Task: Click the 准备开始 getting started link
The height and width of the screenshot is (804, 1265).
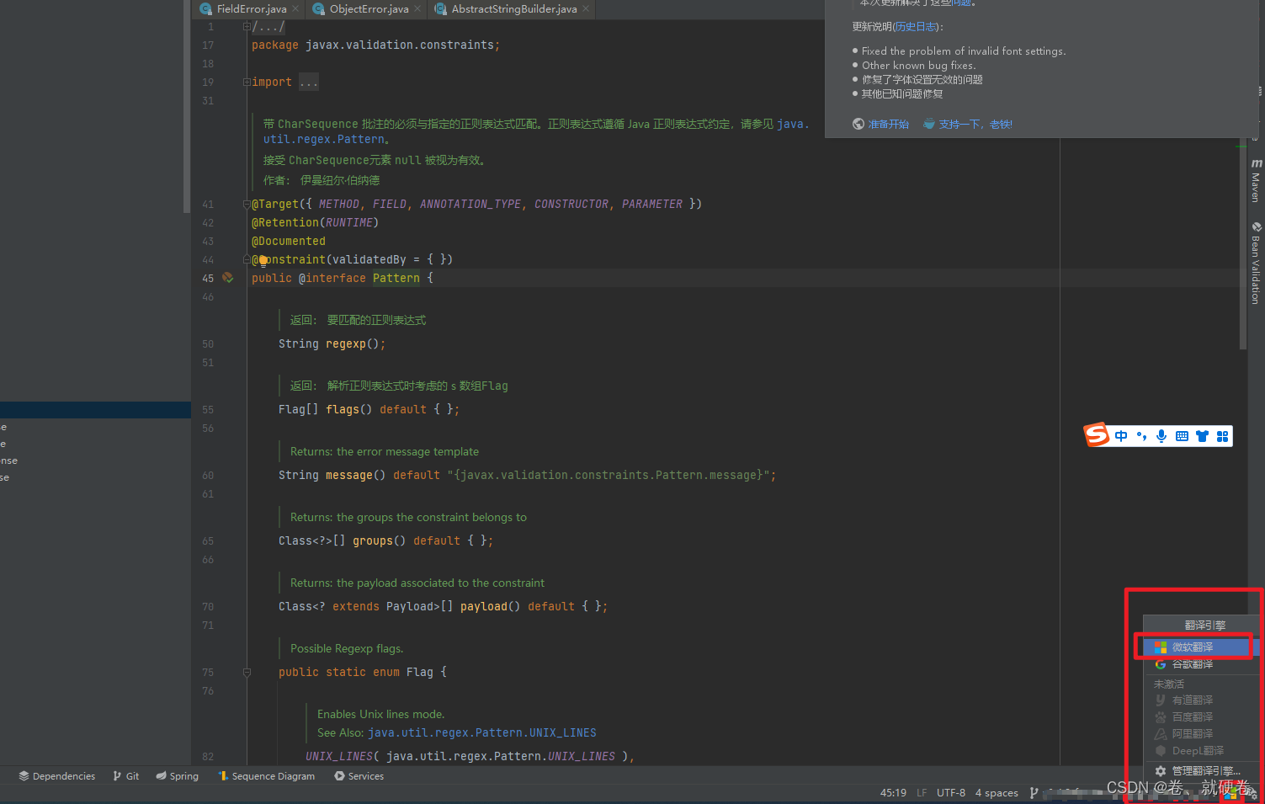Action: pyautogui.click(x=888, y=124)
